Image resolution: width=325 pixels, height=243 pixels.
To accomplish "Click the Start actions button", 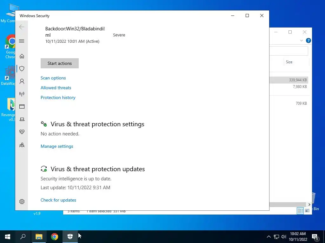I will pos(60,63).
